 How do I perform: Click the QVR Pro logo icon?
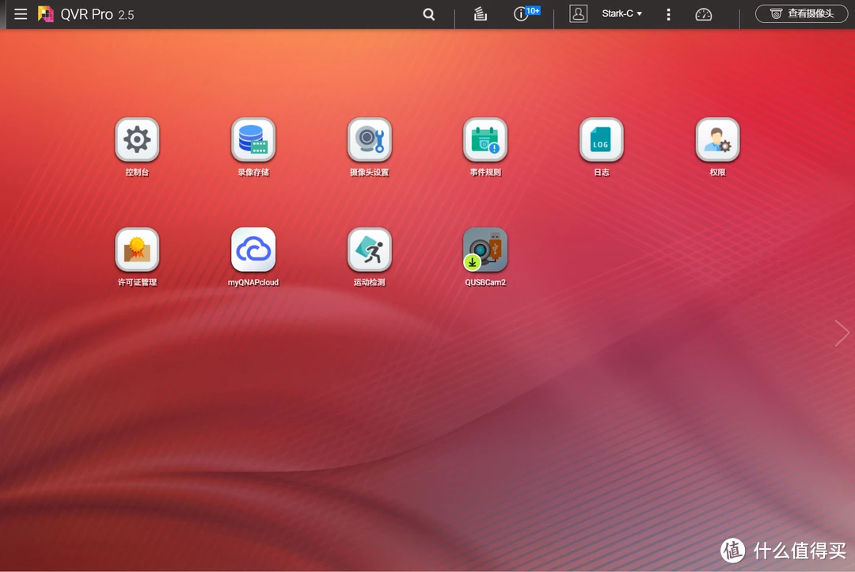pos(46,14)
